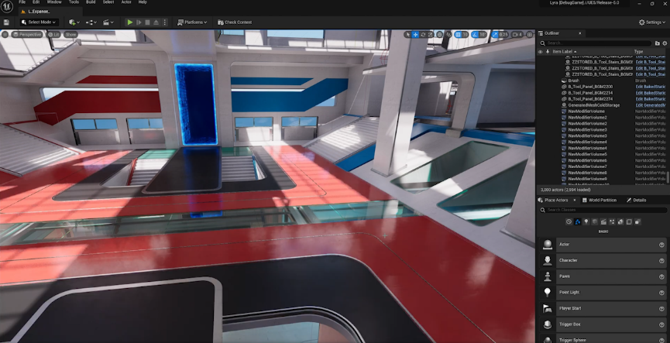The image size is (670, 343).
Task: Click the stop play button
Action: pyautogui.click(x=147, y=22)
